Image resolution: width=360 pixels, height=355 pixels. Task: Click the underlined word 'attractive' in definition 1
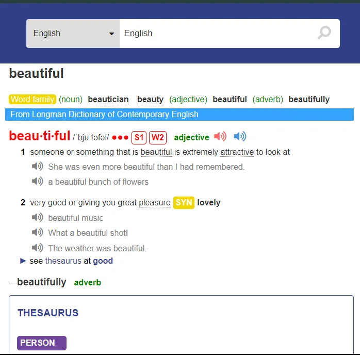click(x=237, y=152)
